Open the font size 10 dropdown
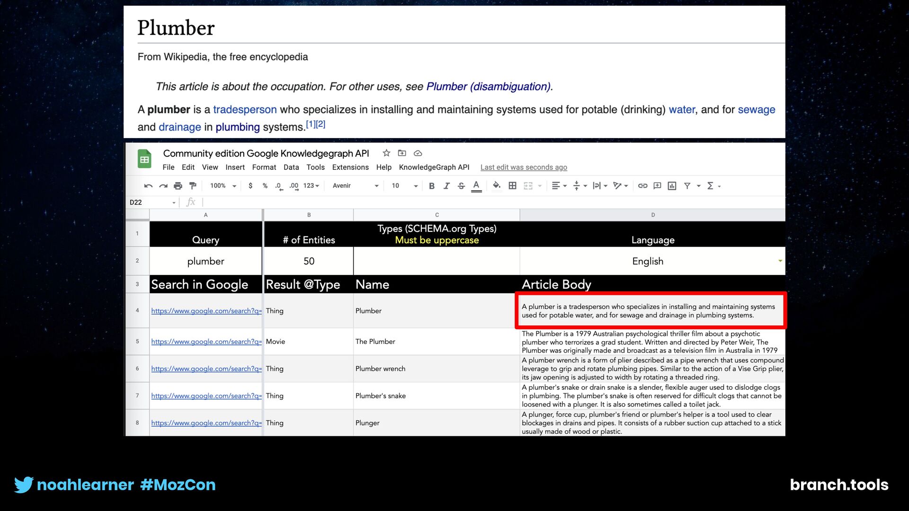 coord(405,186)
